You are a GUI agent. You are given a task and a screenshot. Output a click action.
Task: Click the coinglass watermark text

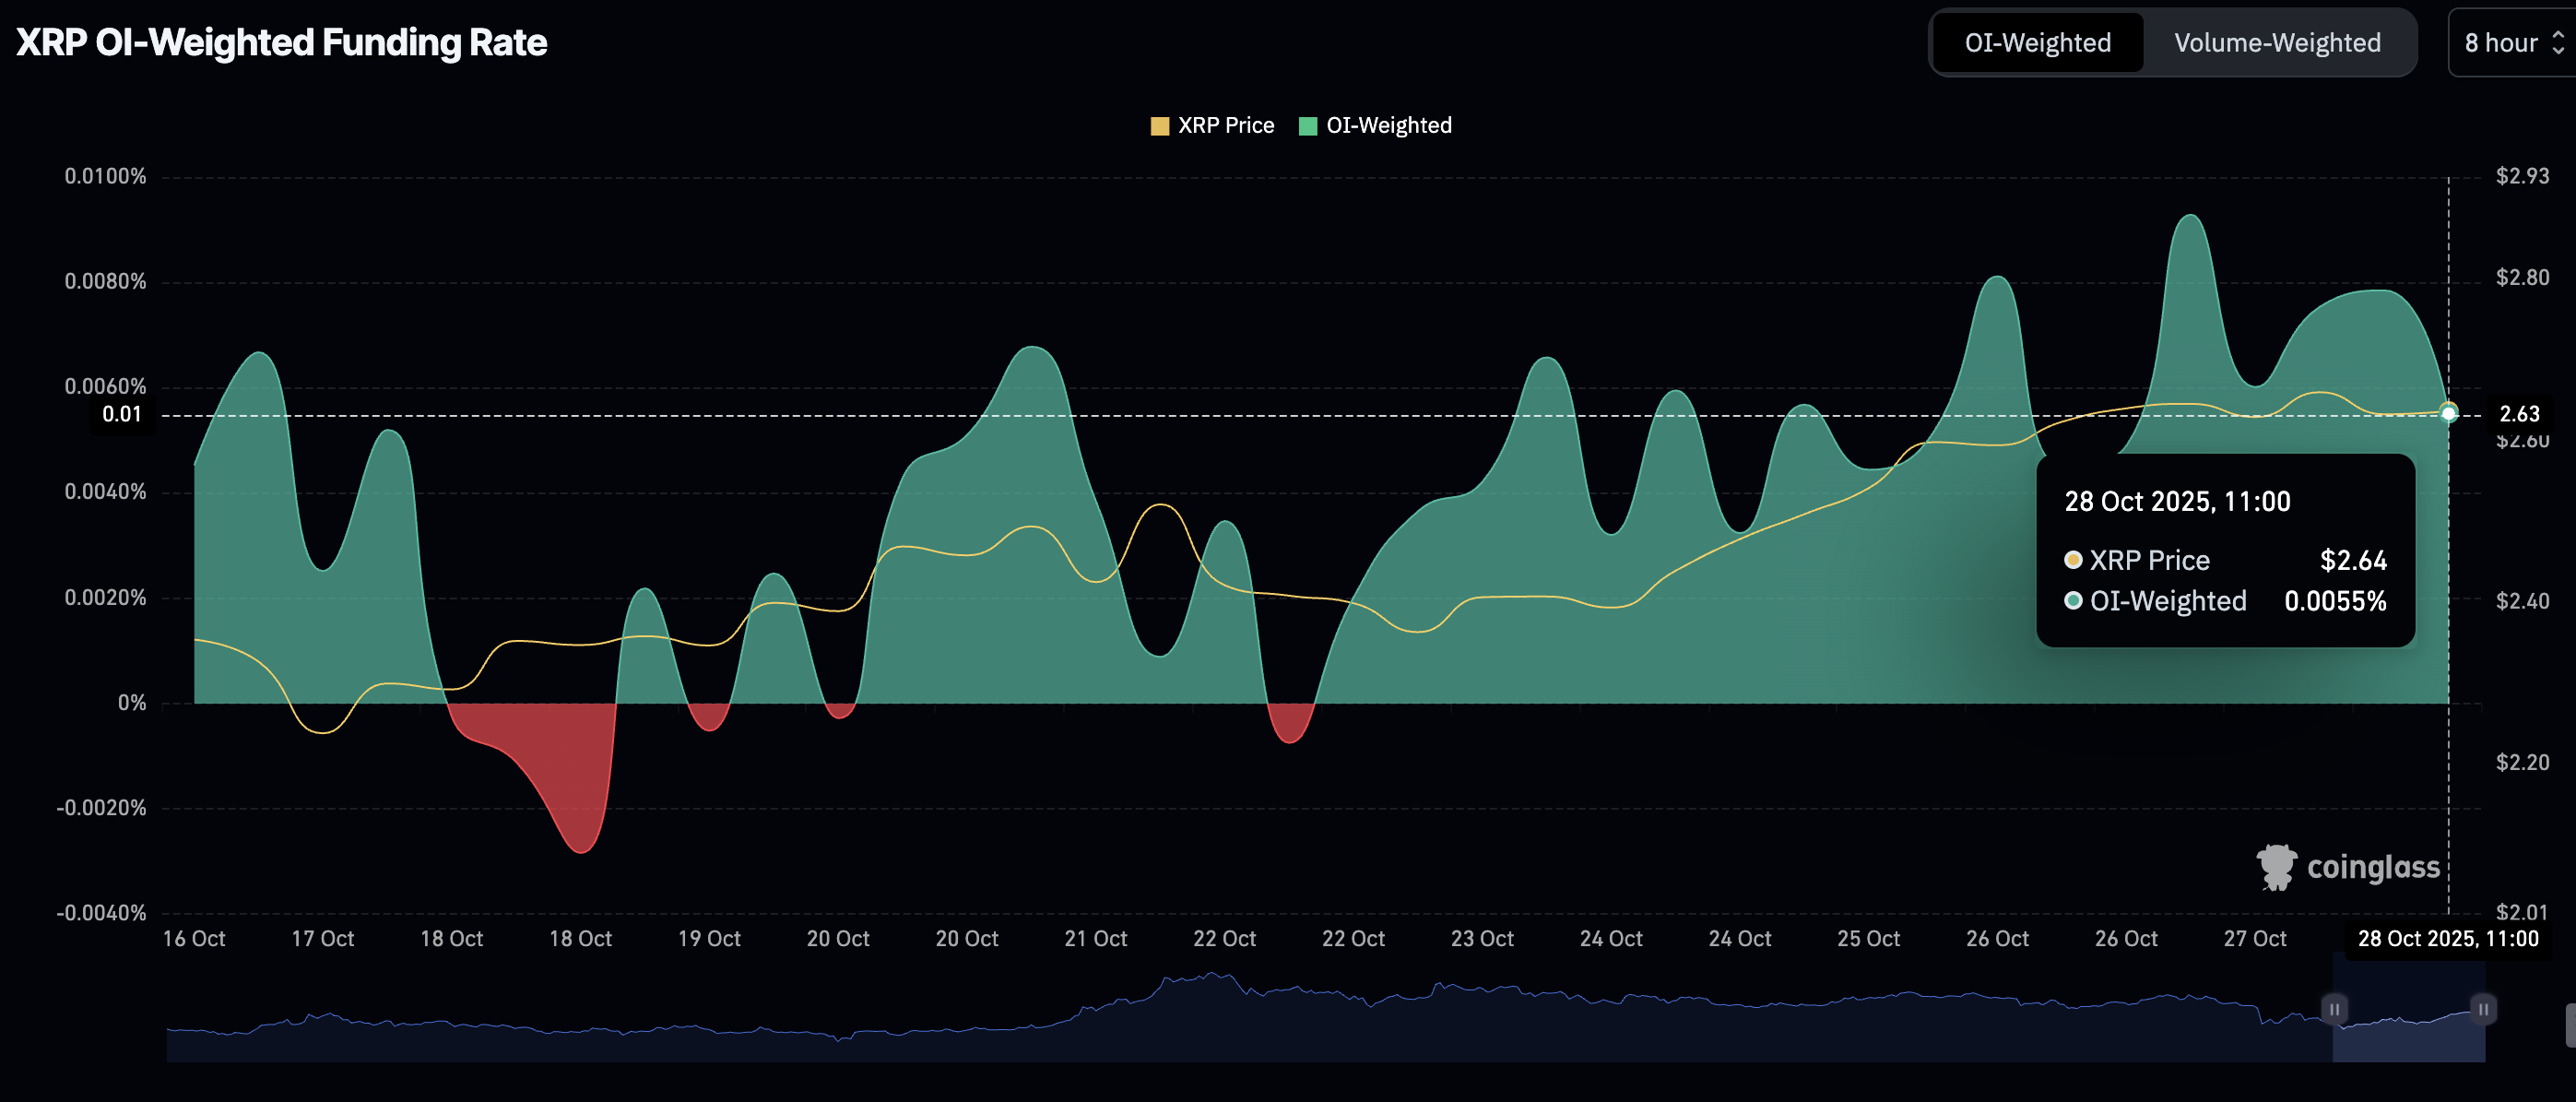coord(2372,867)
